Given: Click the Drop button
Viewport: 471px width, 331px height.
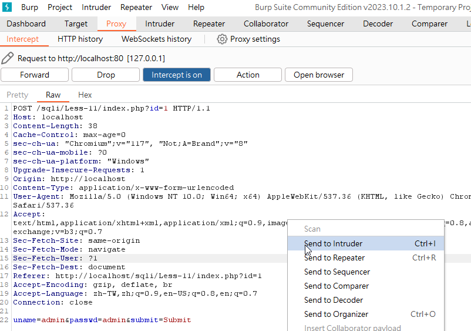Looking at the screenshot, I should point(106,75).
